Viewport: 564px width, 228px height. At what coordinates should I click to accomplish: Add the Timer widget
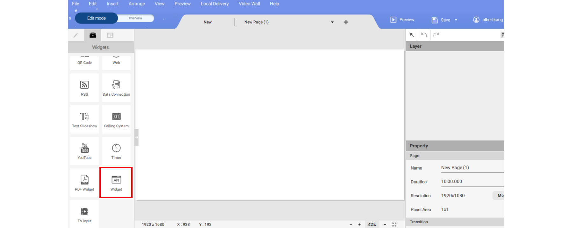(x=116, y=151)
